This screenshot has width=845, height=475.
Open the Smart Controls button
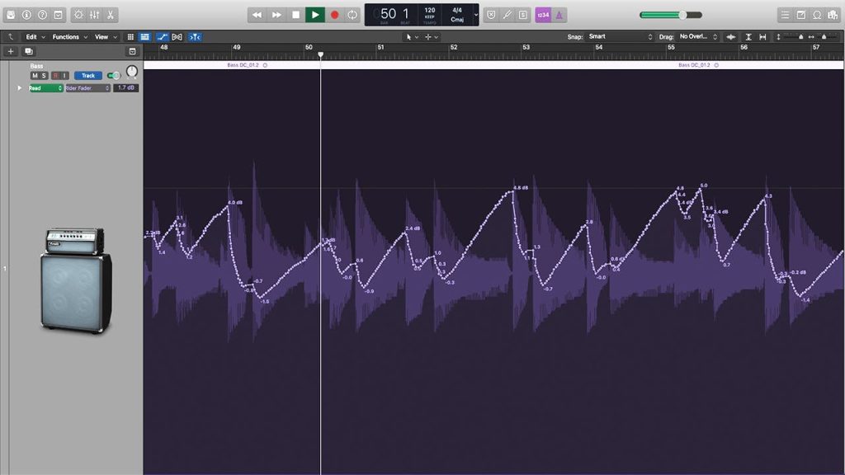coord(78,15)
